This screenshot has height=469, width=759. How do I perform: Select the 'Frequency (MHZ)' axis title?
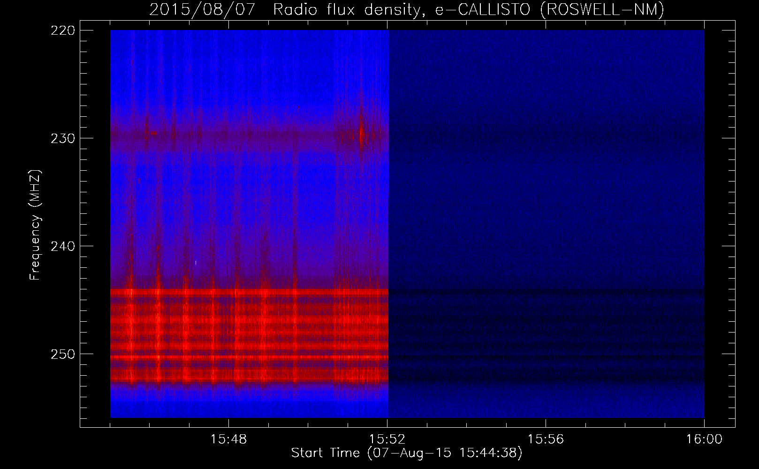tap(35, 225)
